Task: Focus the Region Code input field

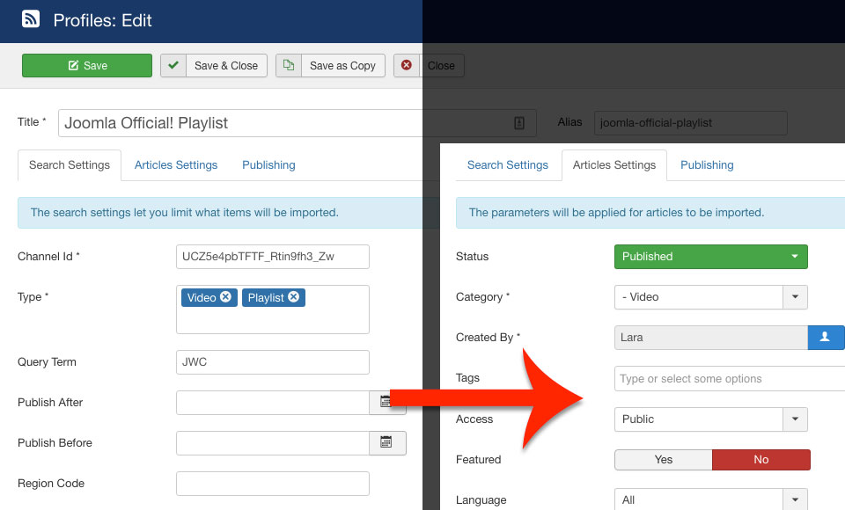Action: pos(273,484)
